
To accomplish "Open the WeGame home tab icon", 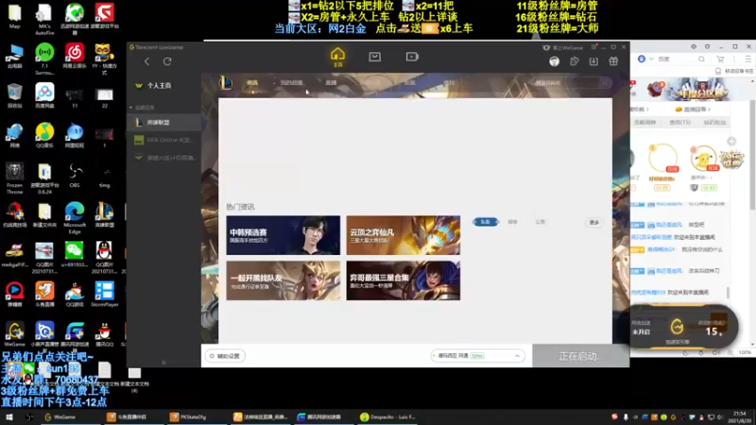I will click(337, 57).
